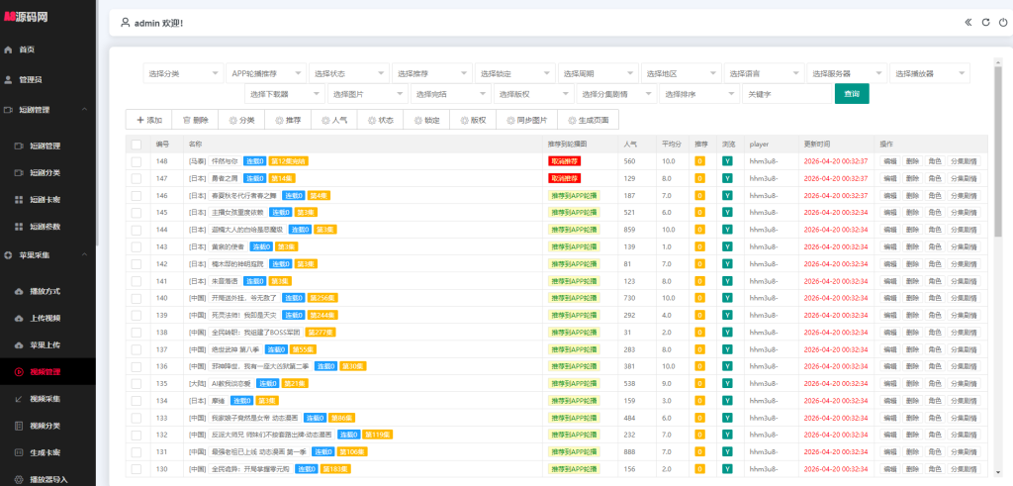The width and height of the screenshot is (1013, 486).
Task: Tick the select-all checkbox in table header
Action: pyautogui.click(x=137, y=145)
